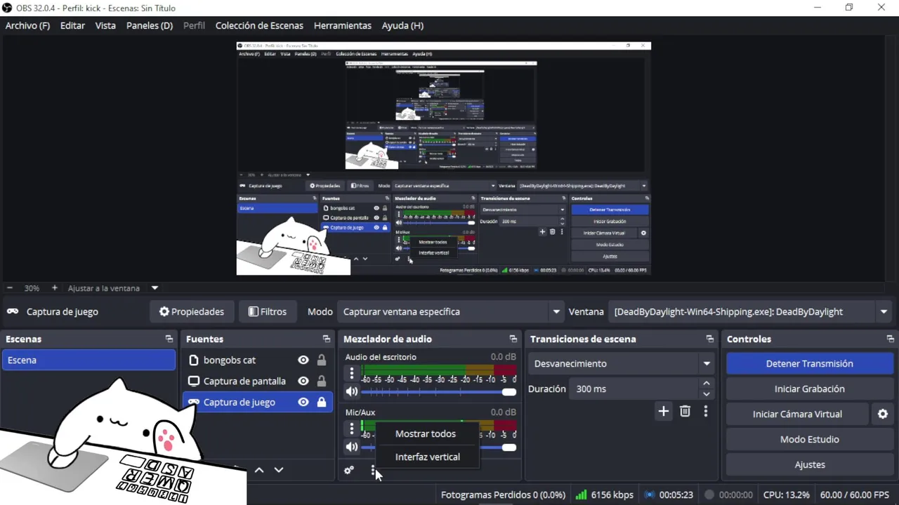Open Mic/Aux three-dot options
The image size is (899, 505).
coord(352,428)
